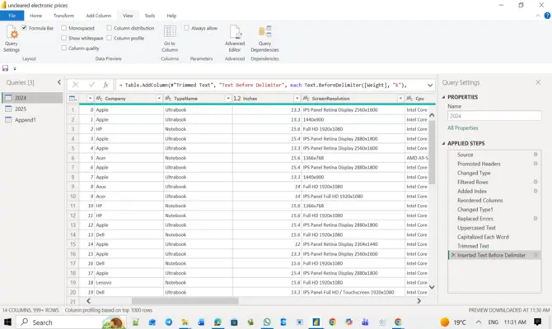Select Trimmed Text applied step
The image size is (552, 329).
473,246
